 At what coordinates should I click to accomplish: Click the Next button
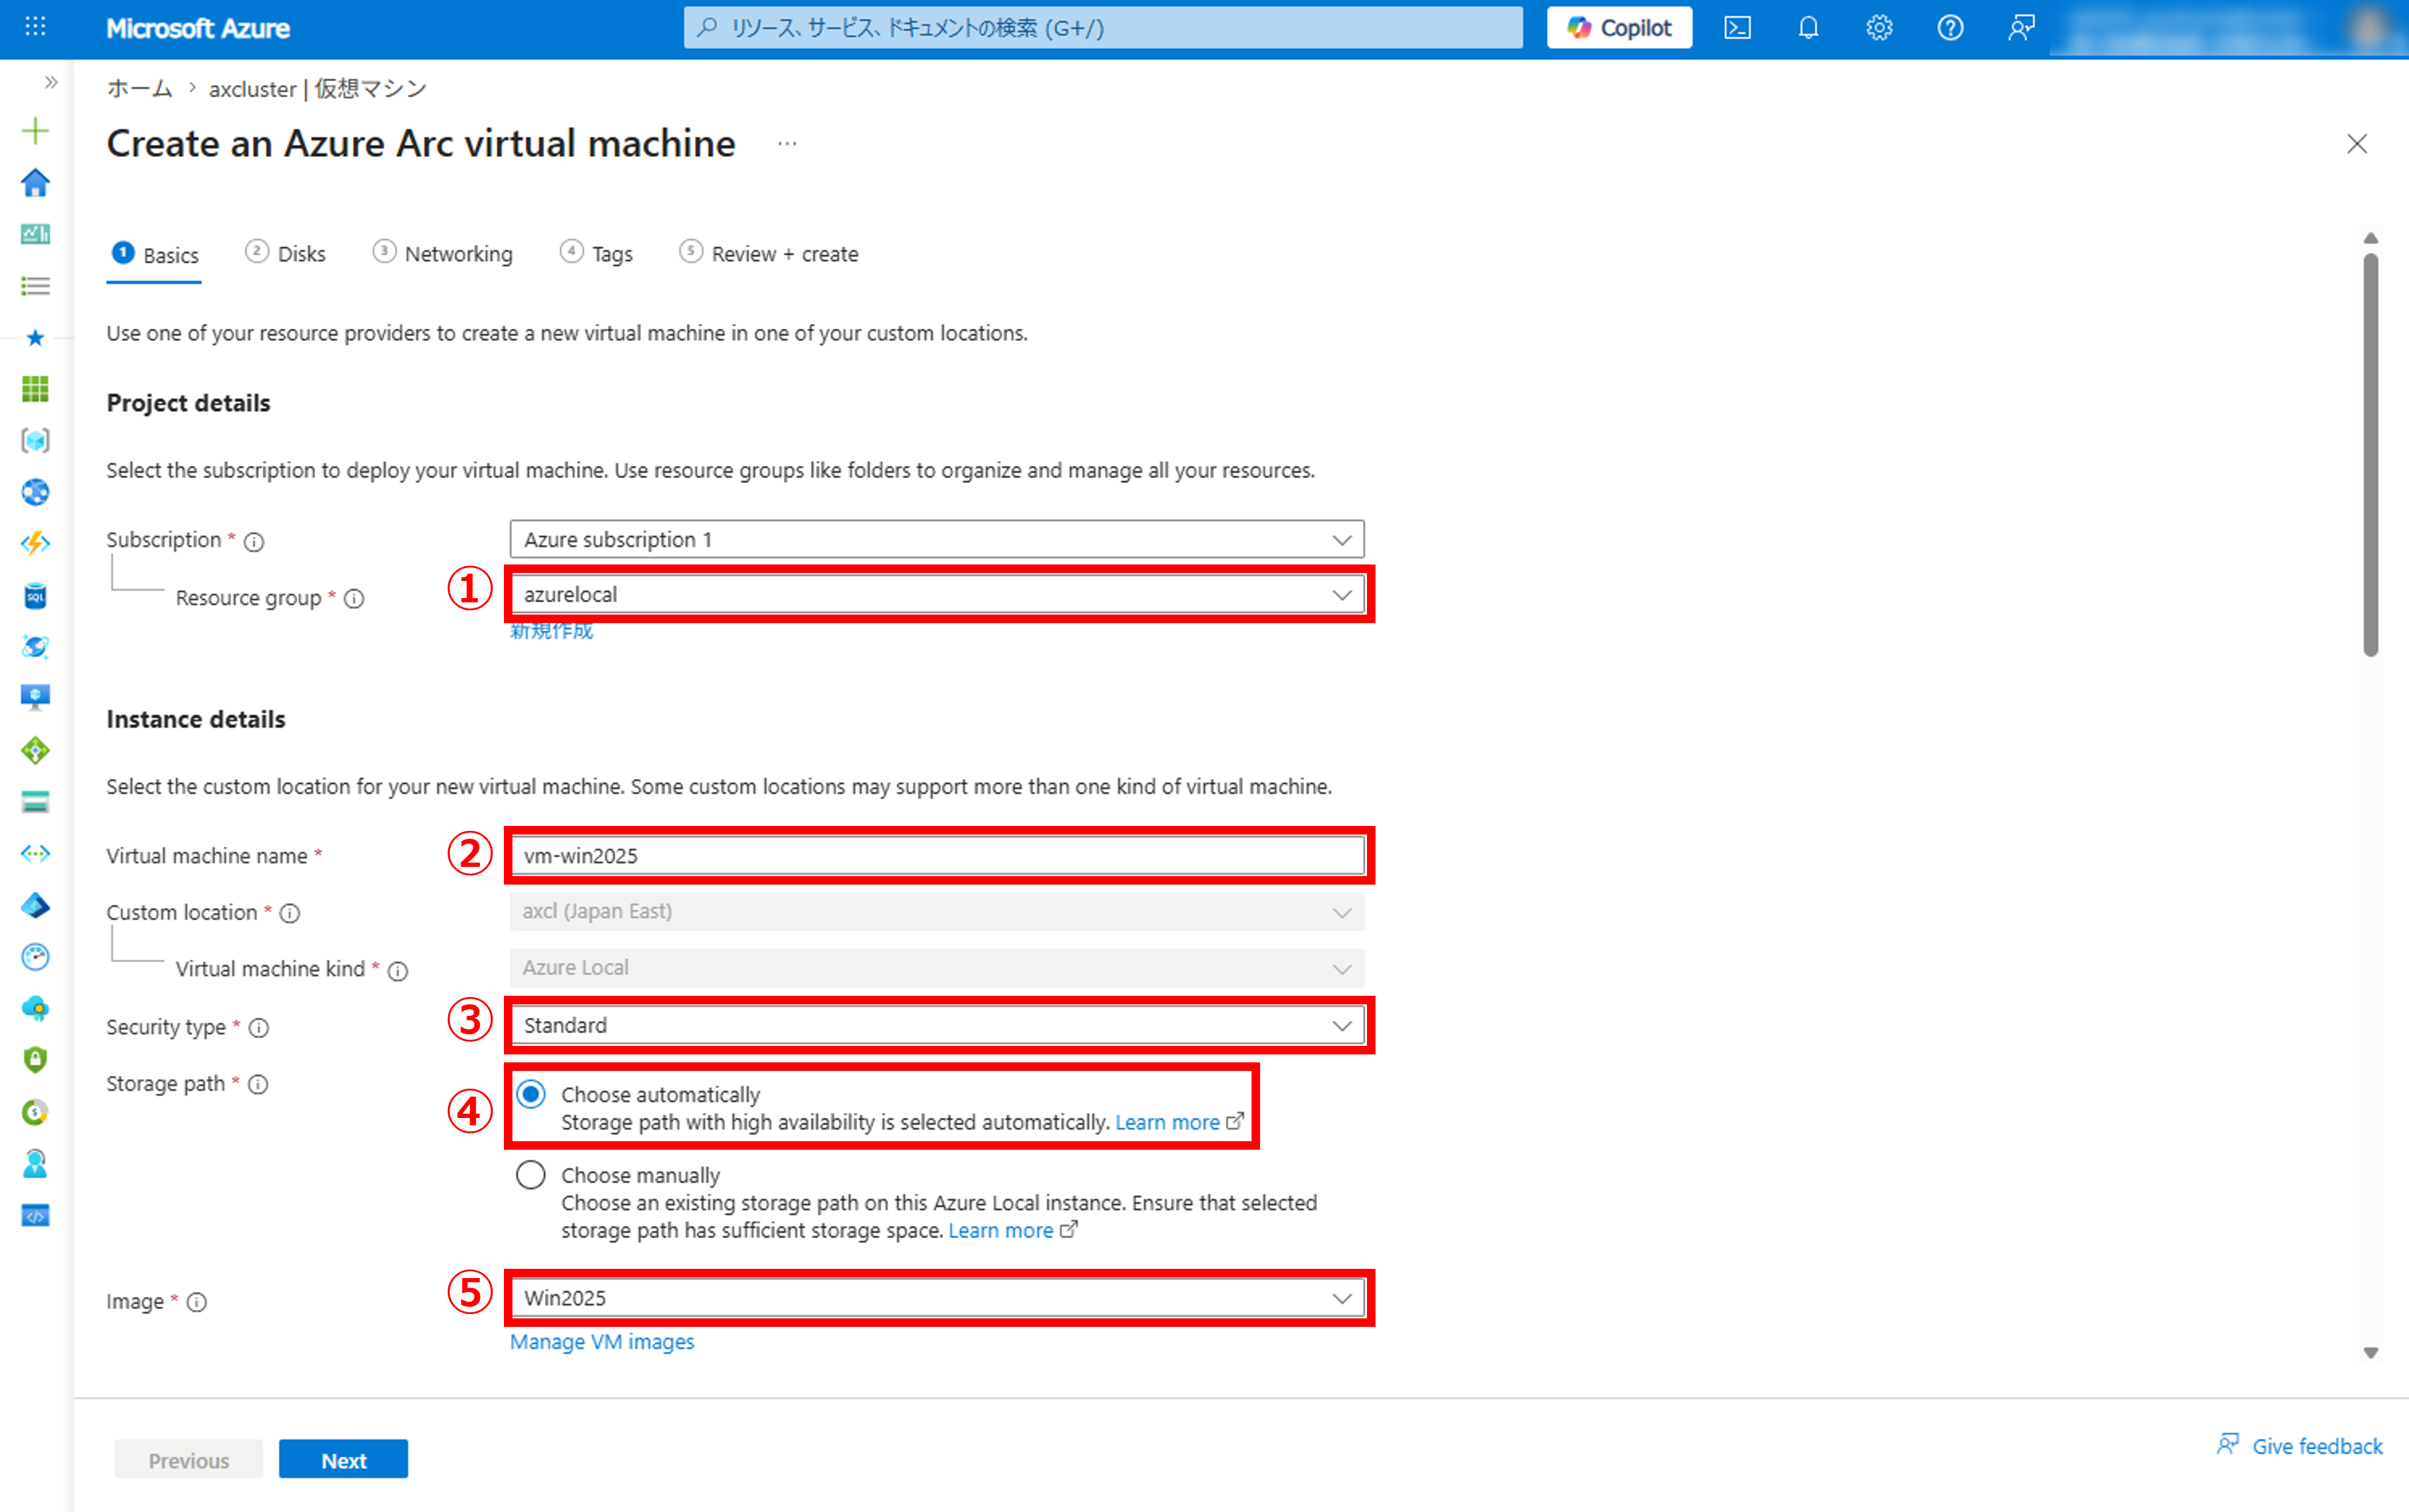tap(343, 1460)
